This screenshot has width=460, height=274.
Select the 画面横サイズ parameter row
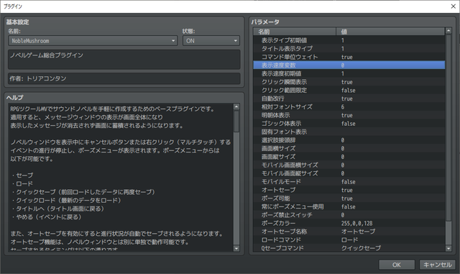pos(349,148)
